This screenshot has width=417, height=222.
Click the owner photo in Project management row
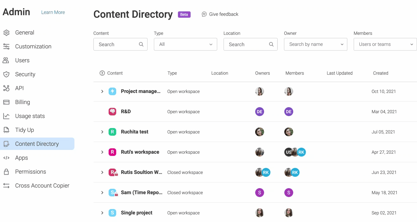pyautogui.click(x=260, y=91)
